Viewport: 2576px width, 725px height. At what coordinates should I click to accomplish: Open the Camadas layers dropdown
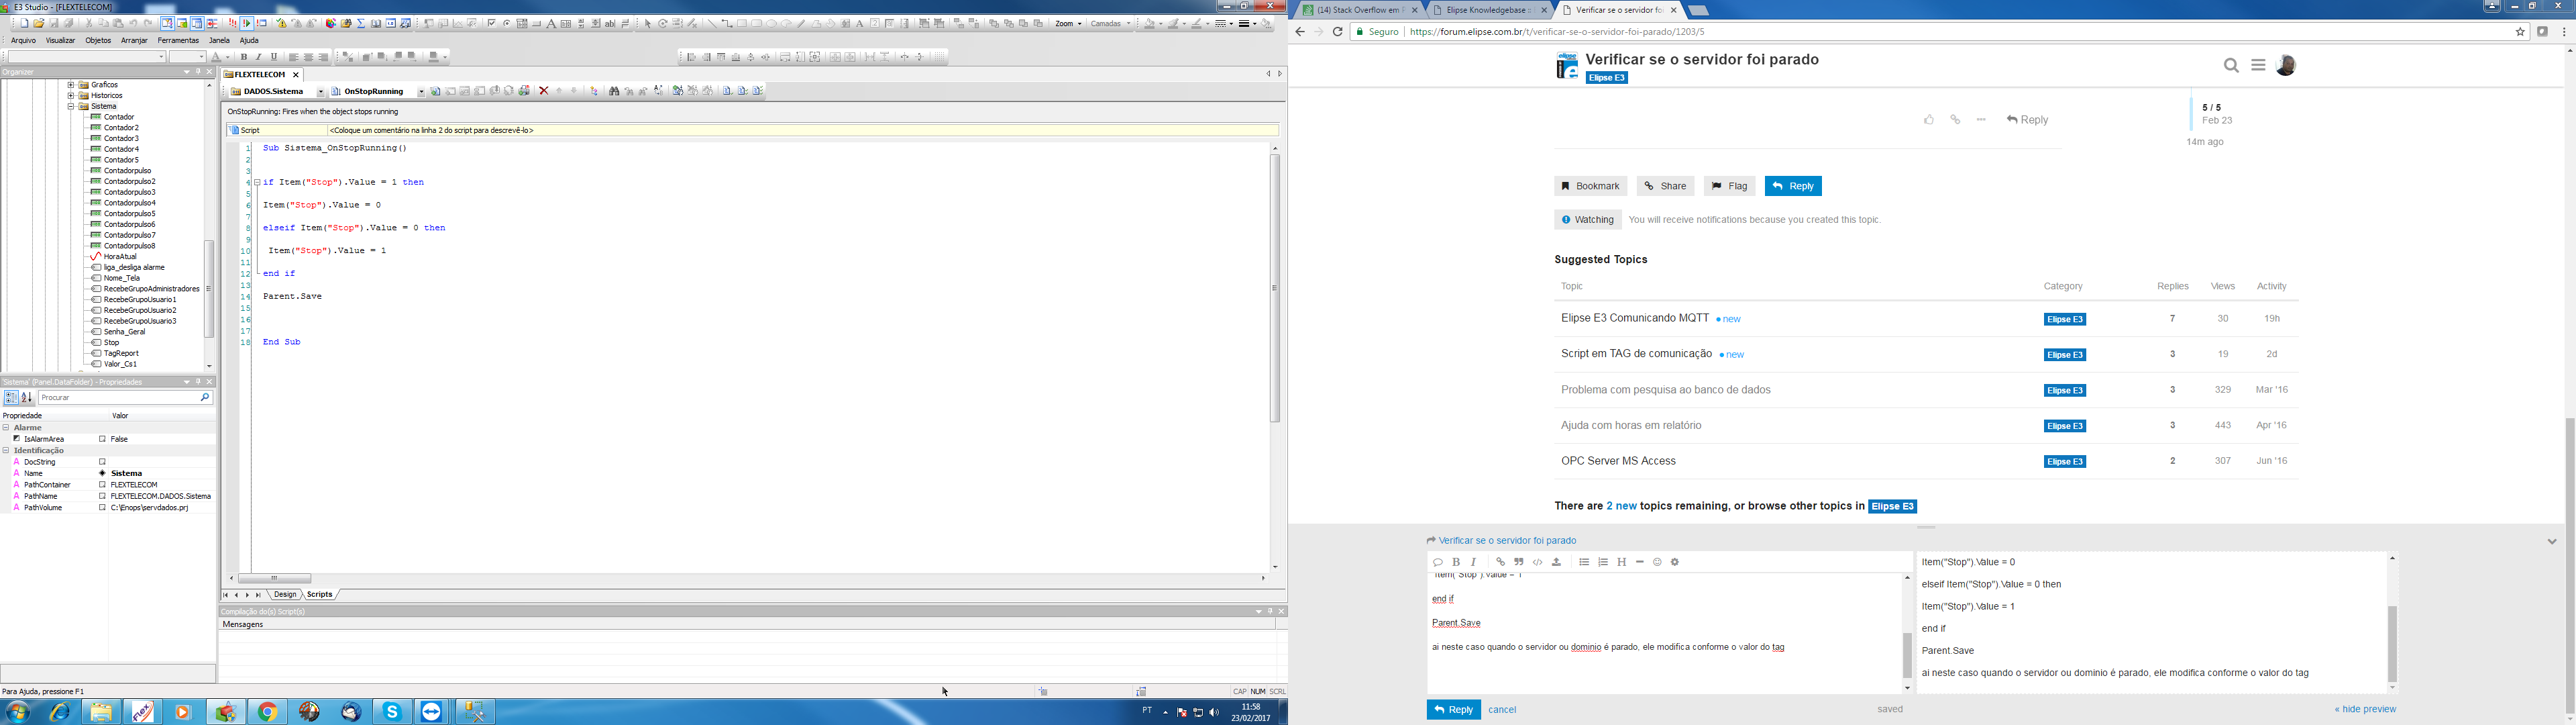1111,24
